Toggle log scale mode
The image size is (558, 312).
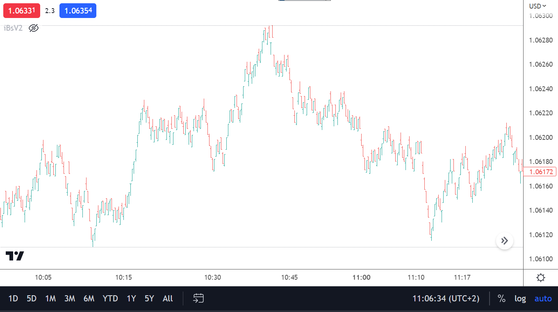click(x=520, y=299)
